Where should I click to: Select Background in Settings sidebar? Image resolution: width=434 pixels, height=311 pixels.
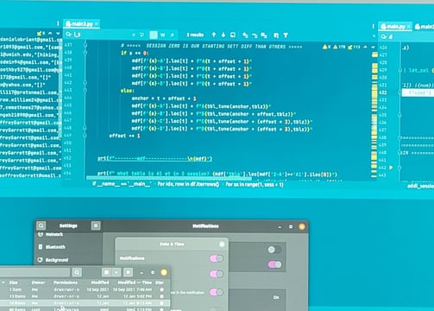(53, 260)
